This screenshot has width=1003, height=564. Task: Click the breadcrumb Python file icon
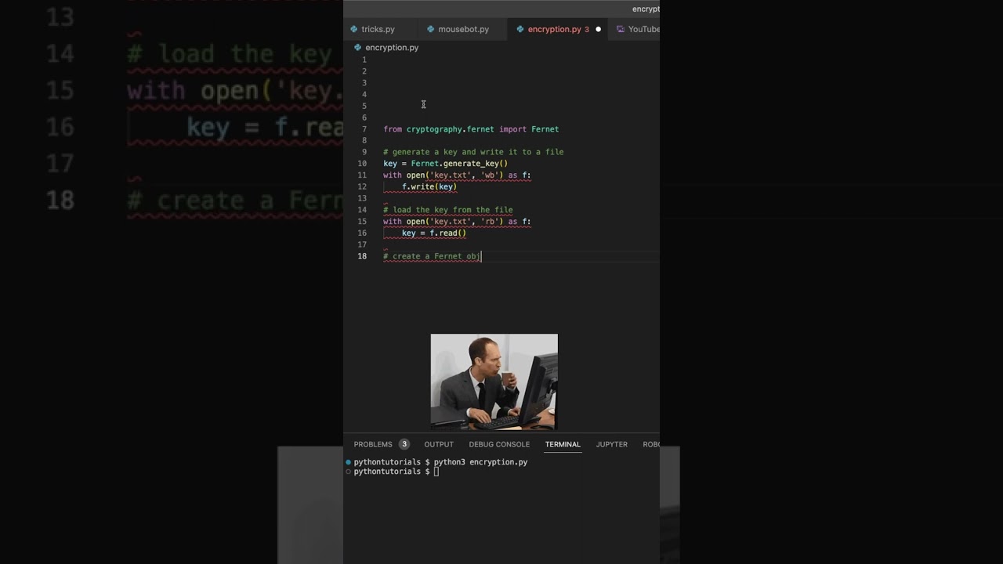pos(358,48)
